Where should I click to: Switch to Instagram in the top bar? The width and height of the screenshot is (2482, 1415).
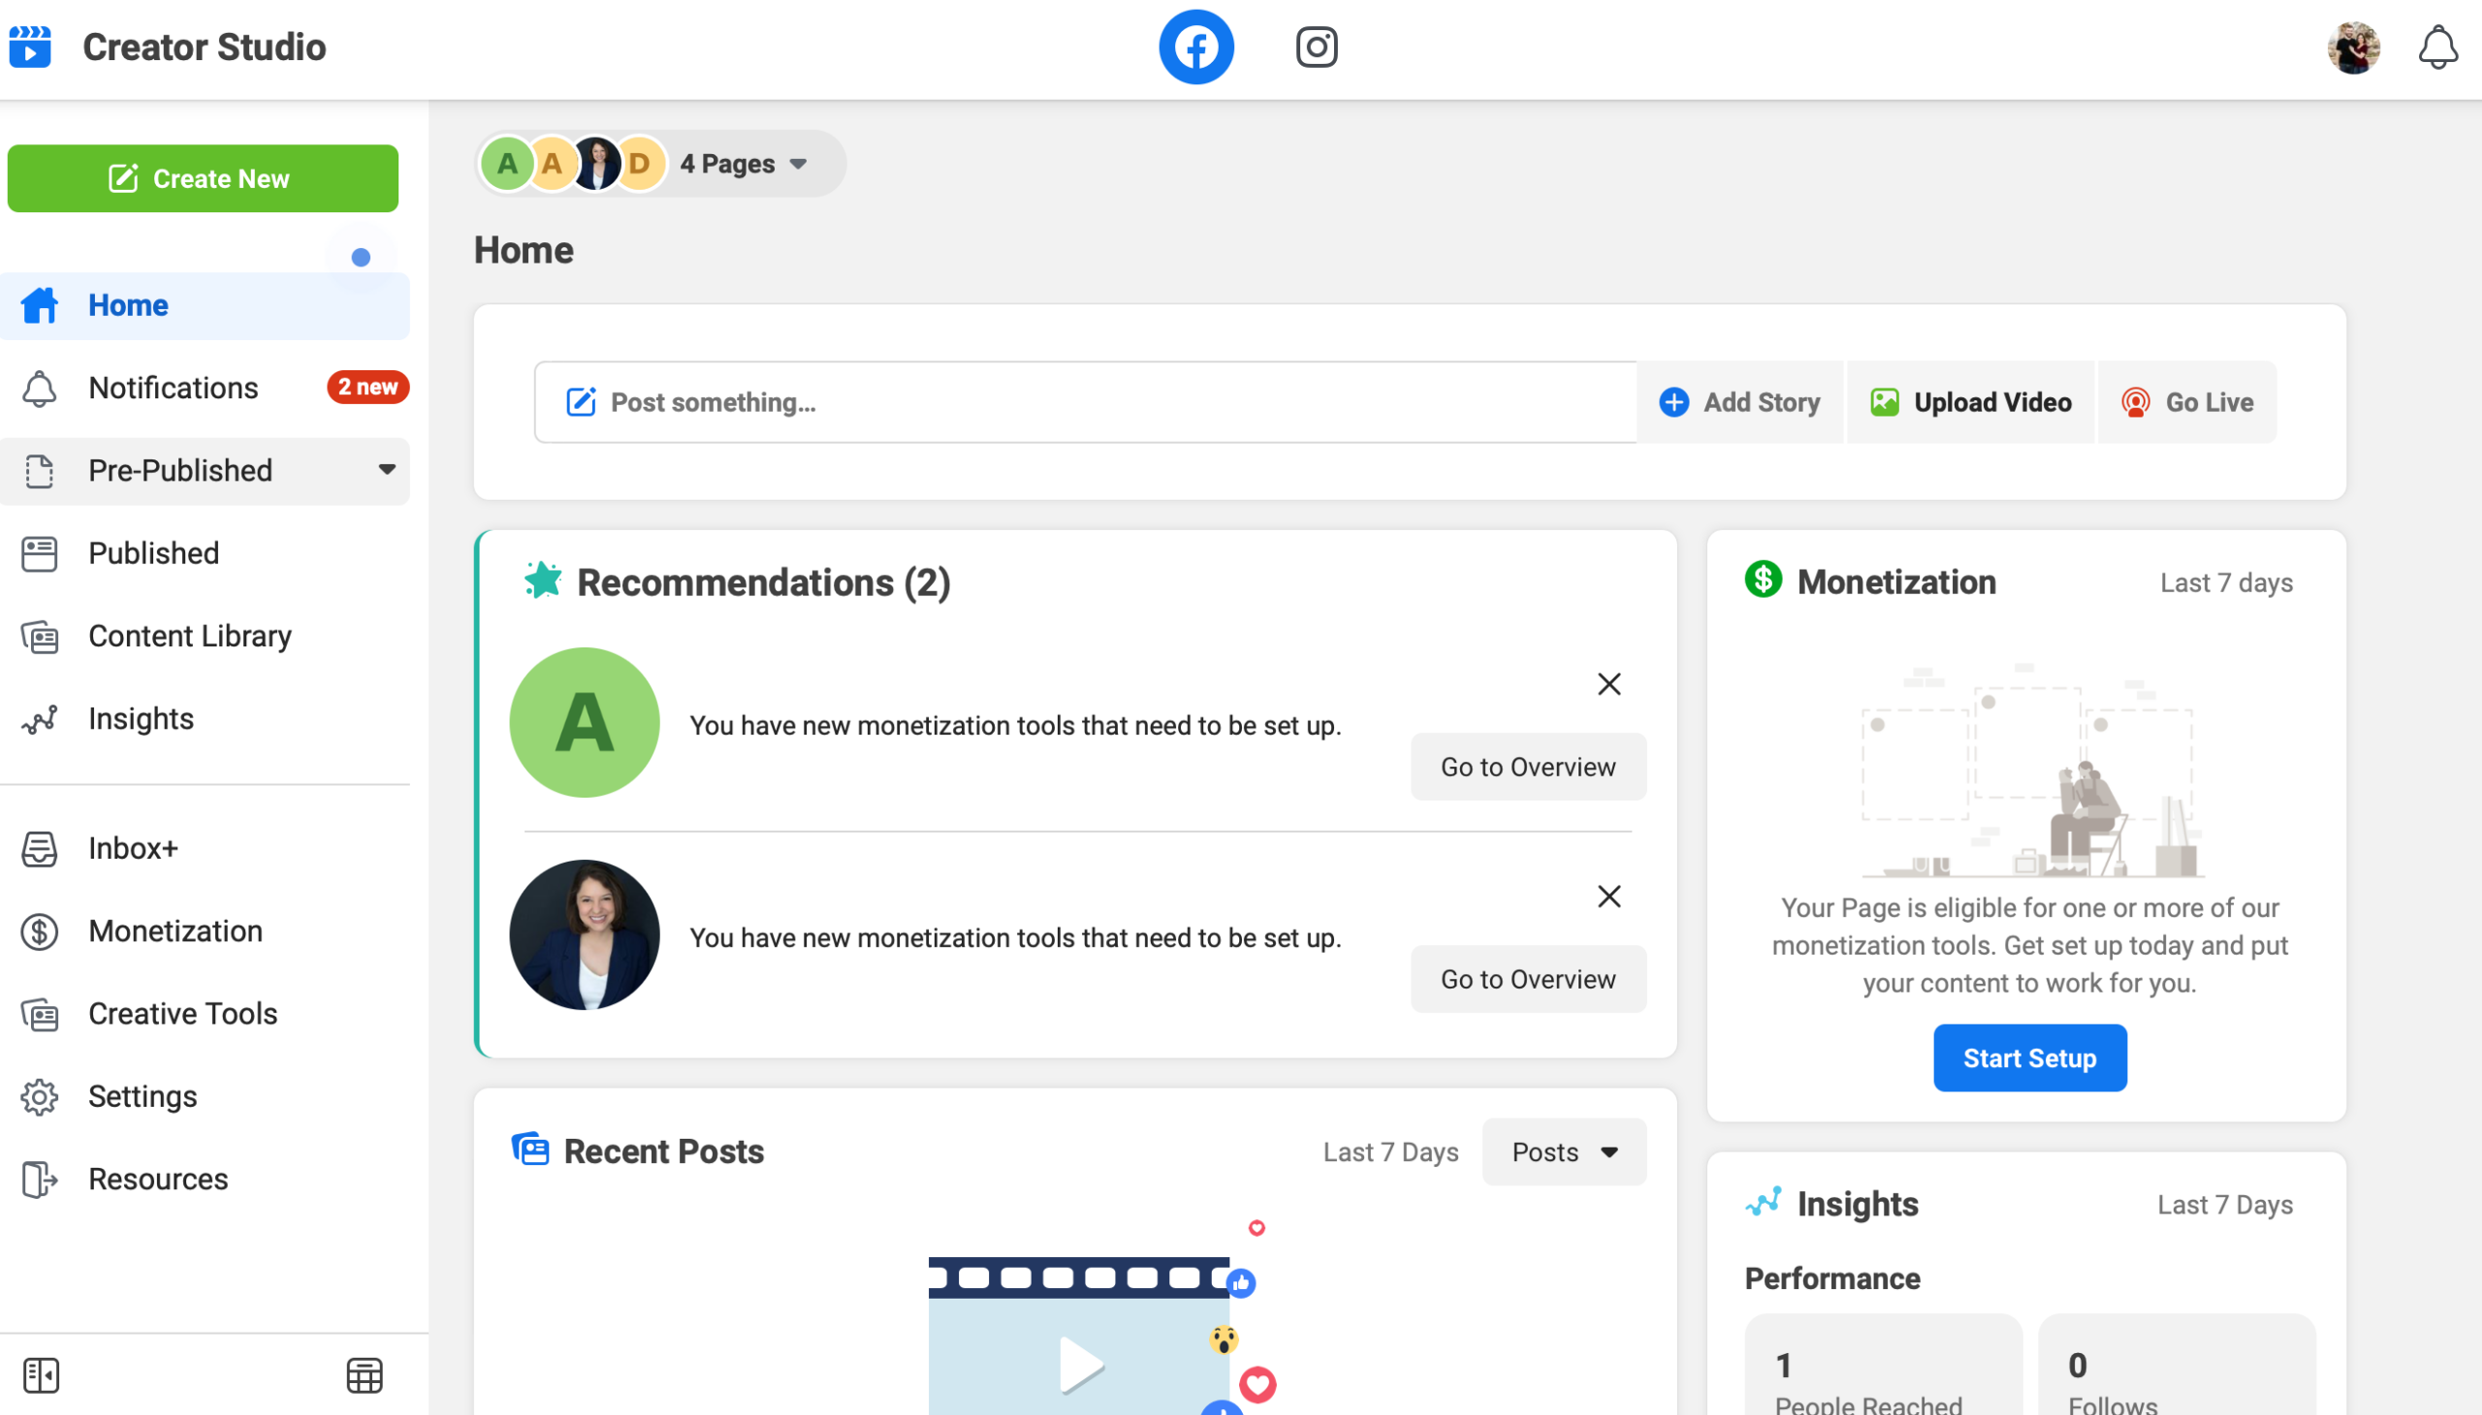1318,46
